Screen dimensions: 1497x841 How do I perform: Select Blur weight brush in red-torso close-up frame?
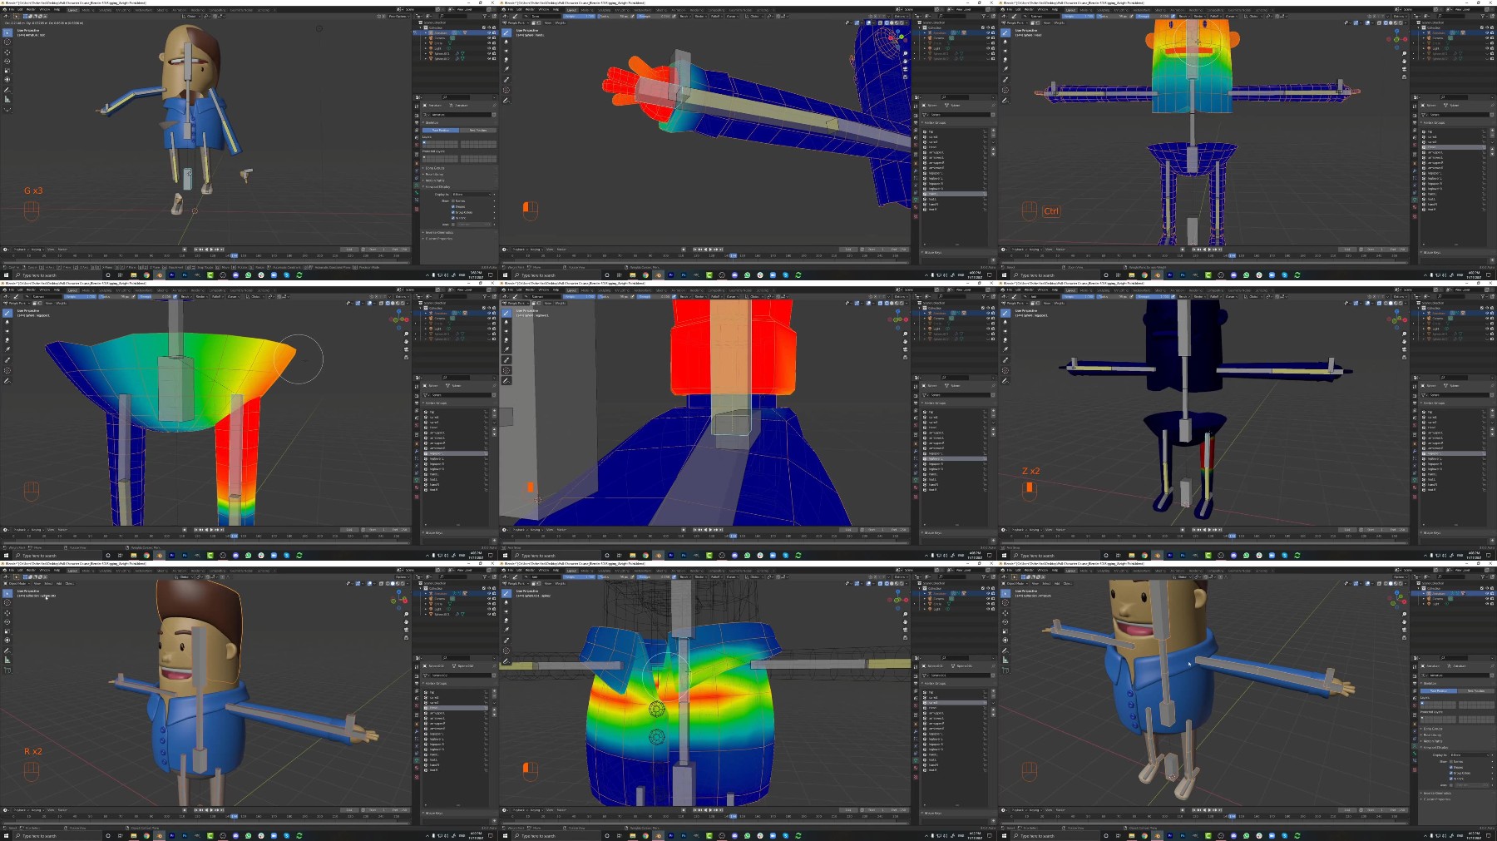point(506,322)
